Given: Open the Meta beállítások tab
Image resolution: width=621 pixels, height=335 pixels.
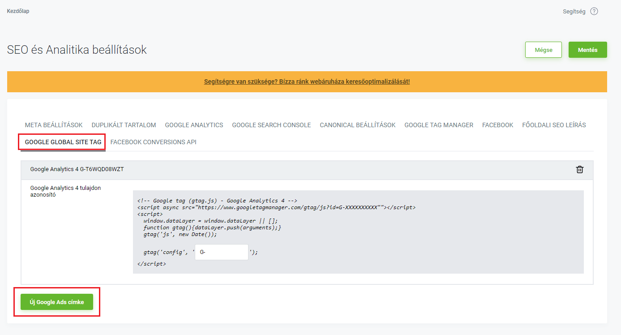Looking at the screenshot, I should (54, 125).
